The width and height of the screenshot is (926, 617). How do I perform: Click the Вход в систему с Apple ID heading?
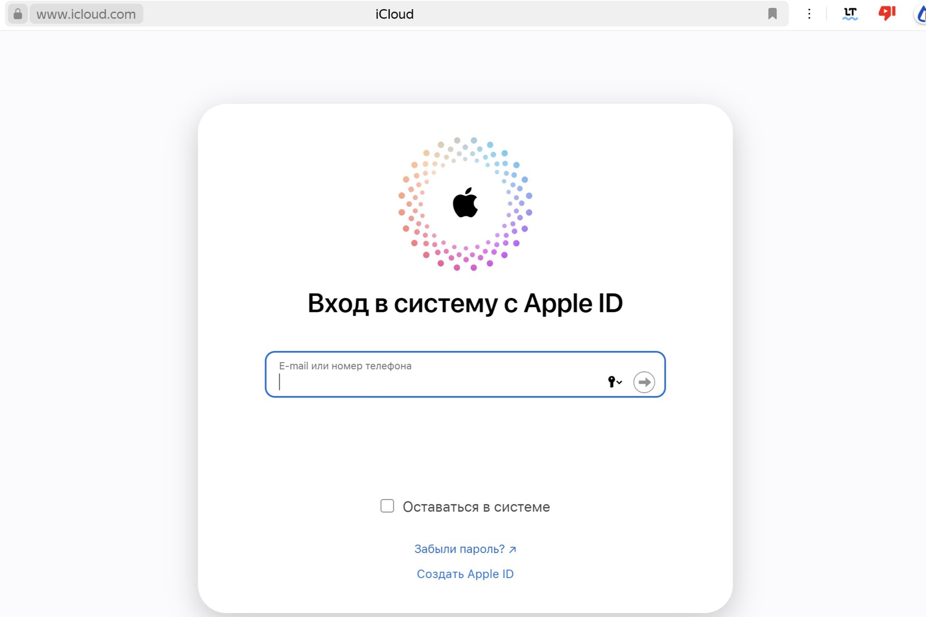click(x=465, y=304)
